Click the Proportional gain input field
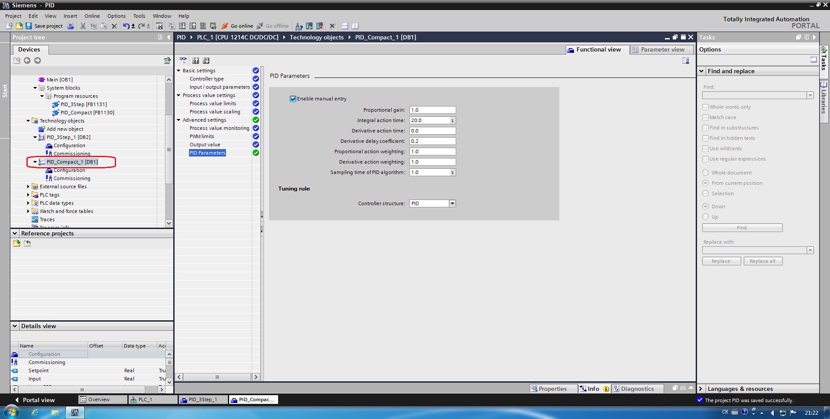This screenshot has height=419, width=830. [432, 110]
